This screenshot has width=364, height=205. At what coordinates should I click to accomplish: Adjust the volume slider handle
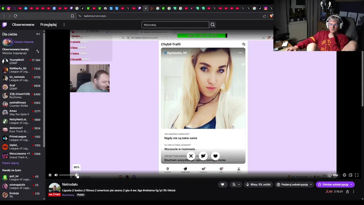pos(77,175)
